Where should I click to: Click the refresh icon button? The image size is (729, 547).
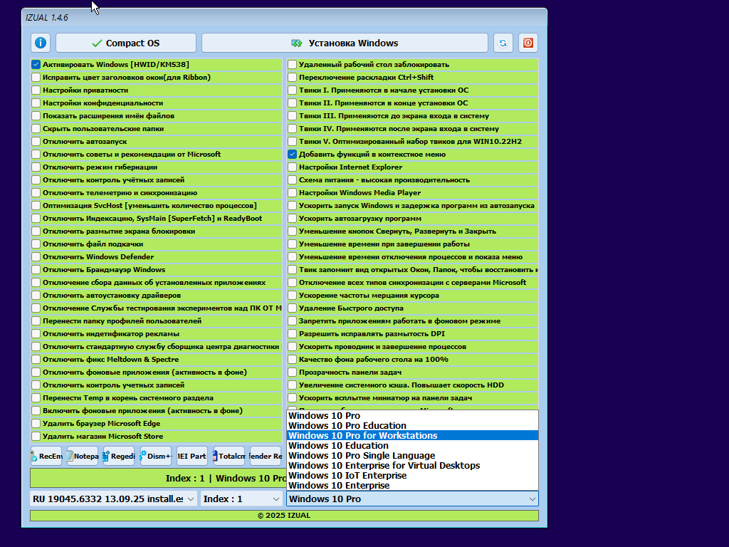point(503,43)
